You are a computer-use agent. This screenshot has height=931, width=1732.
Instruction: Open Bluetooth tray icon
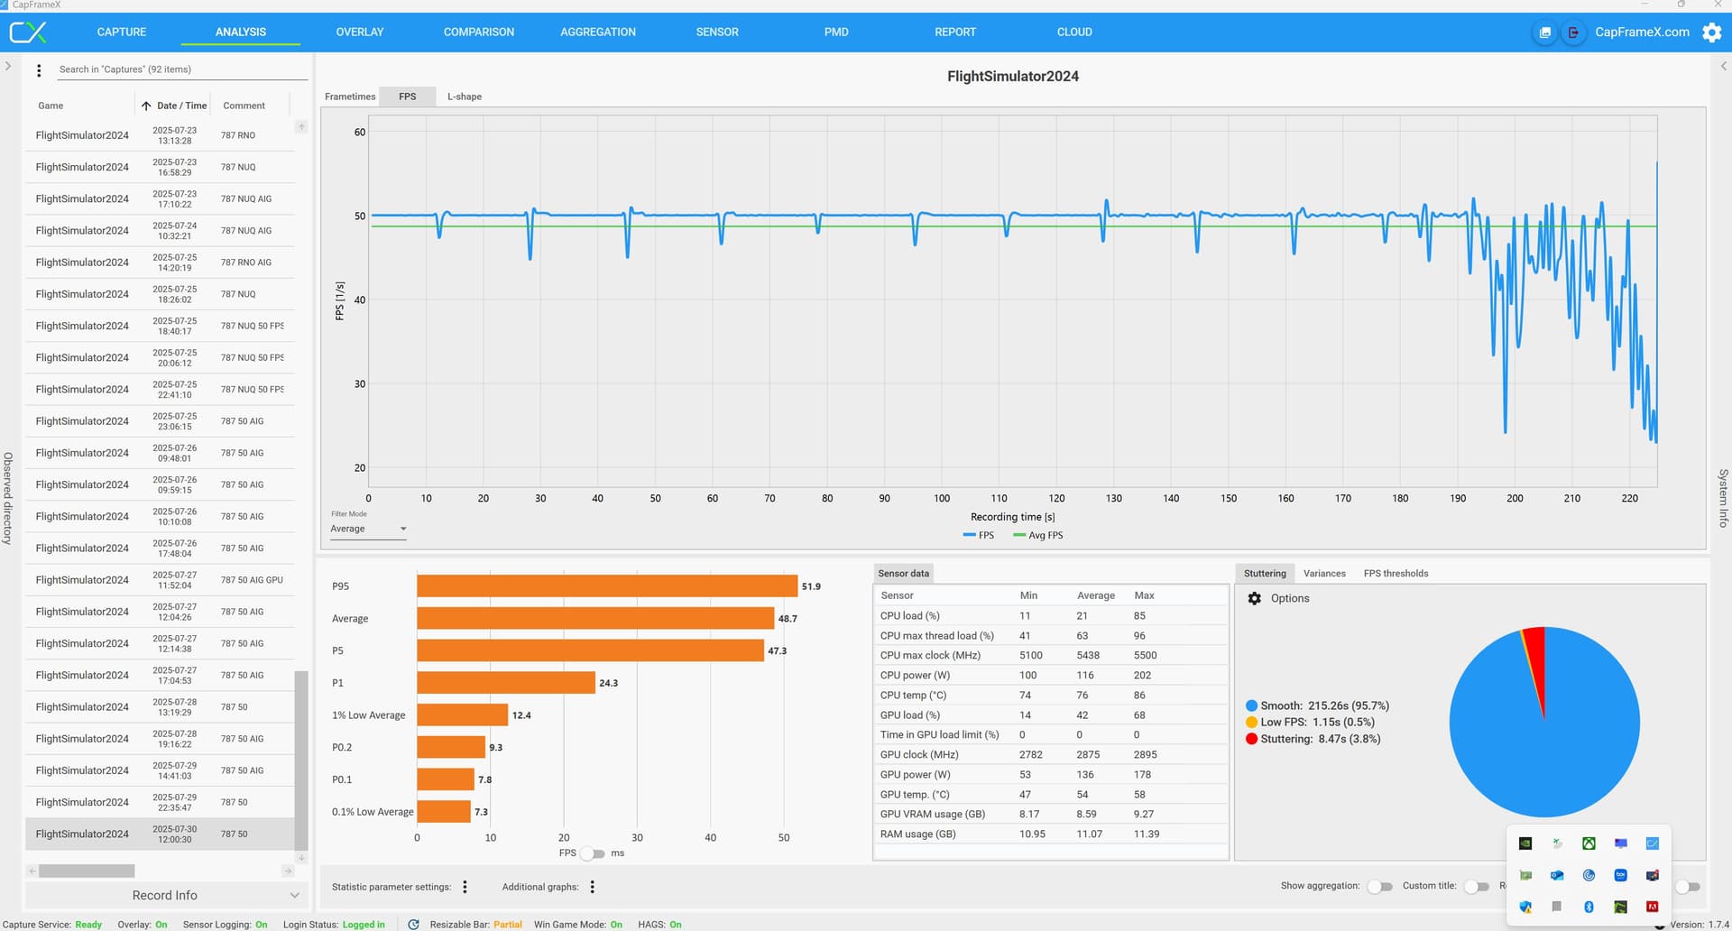coord(1589,907)
